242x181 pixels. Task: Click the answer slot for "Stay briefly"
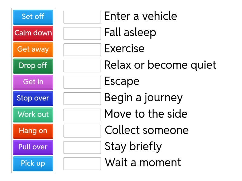(82, 148)
